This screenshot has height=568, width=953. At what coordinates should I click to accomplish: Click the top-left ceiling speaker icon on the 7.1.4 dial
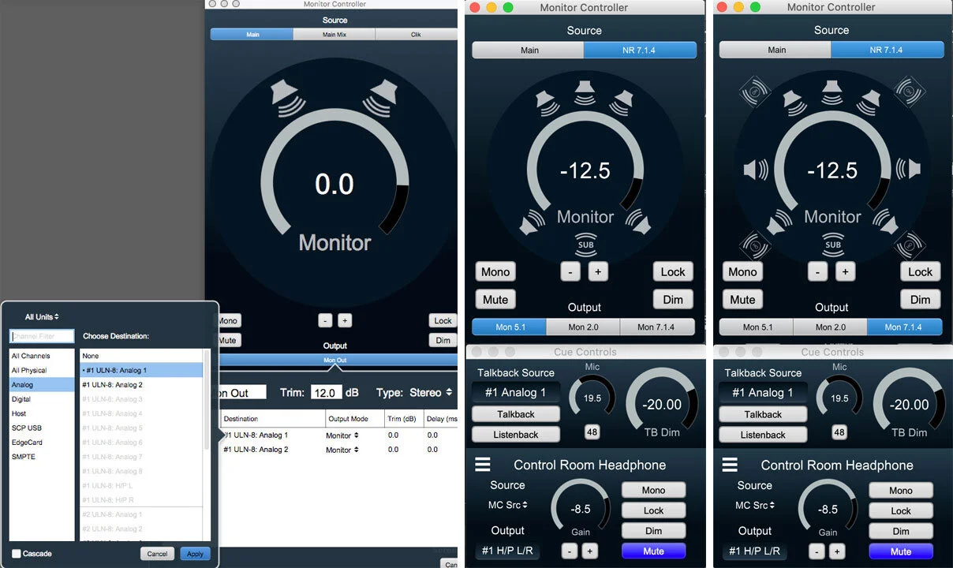[x=754, y=91]
